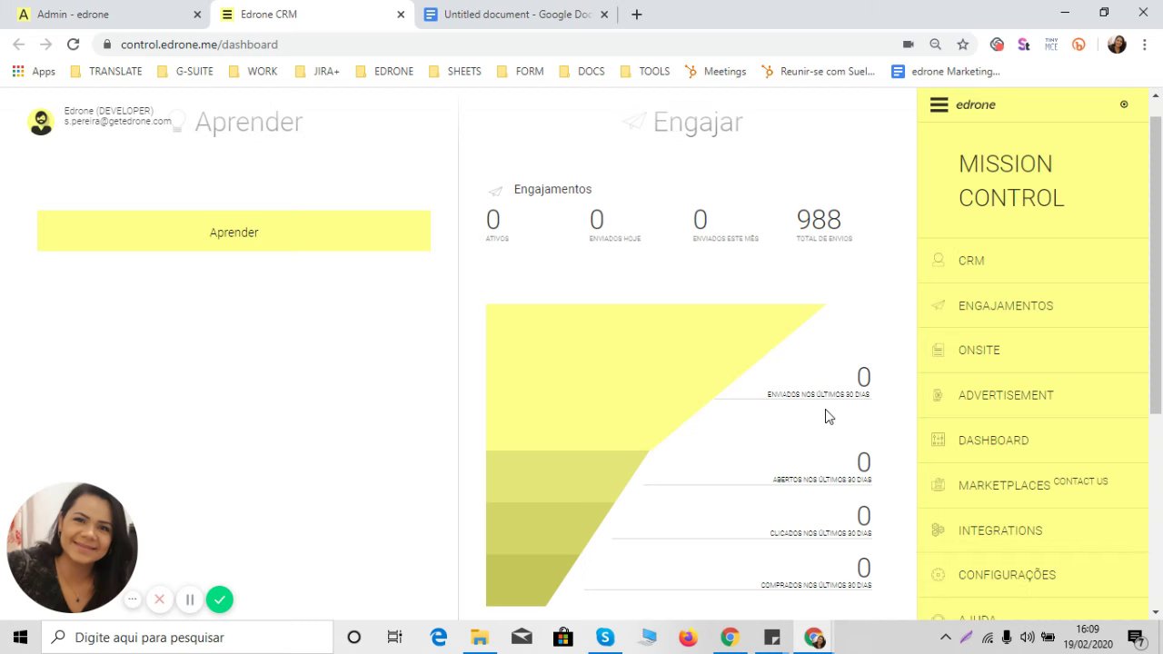Click the Configurações gear sidebar icon

click(x=939, y=575)
